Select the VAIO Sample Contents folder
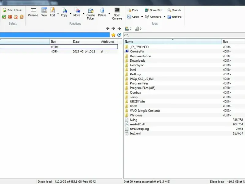Viewport: 245px width, 184px height. tap(145, 110)
